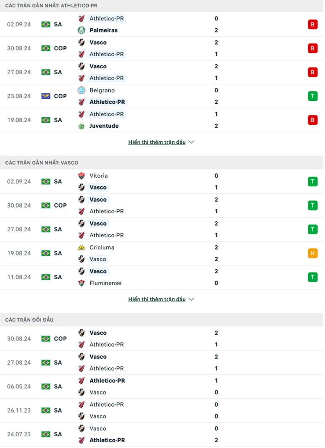The width and height of the screenshot is (325, 448).
Task: Click the bolded Vasco name on 11.08.24 row
Action: pos(98,271)
